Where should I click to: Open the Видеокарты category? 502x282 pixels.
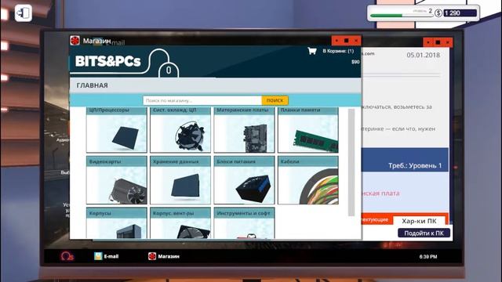coord(117,180)
